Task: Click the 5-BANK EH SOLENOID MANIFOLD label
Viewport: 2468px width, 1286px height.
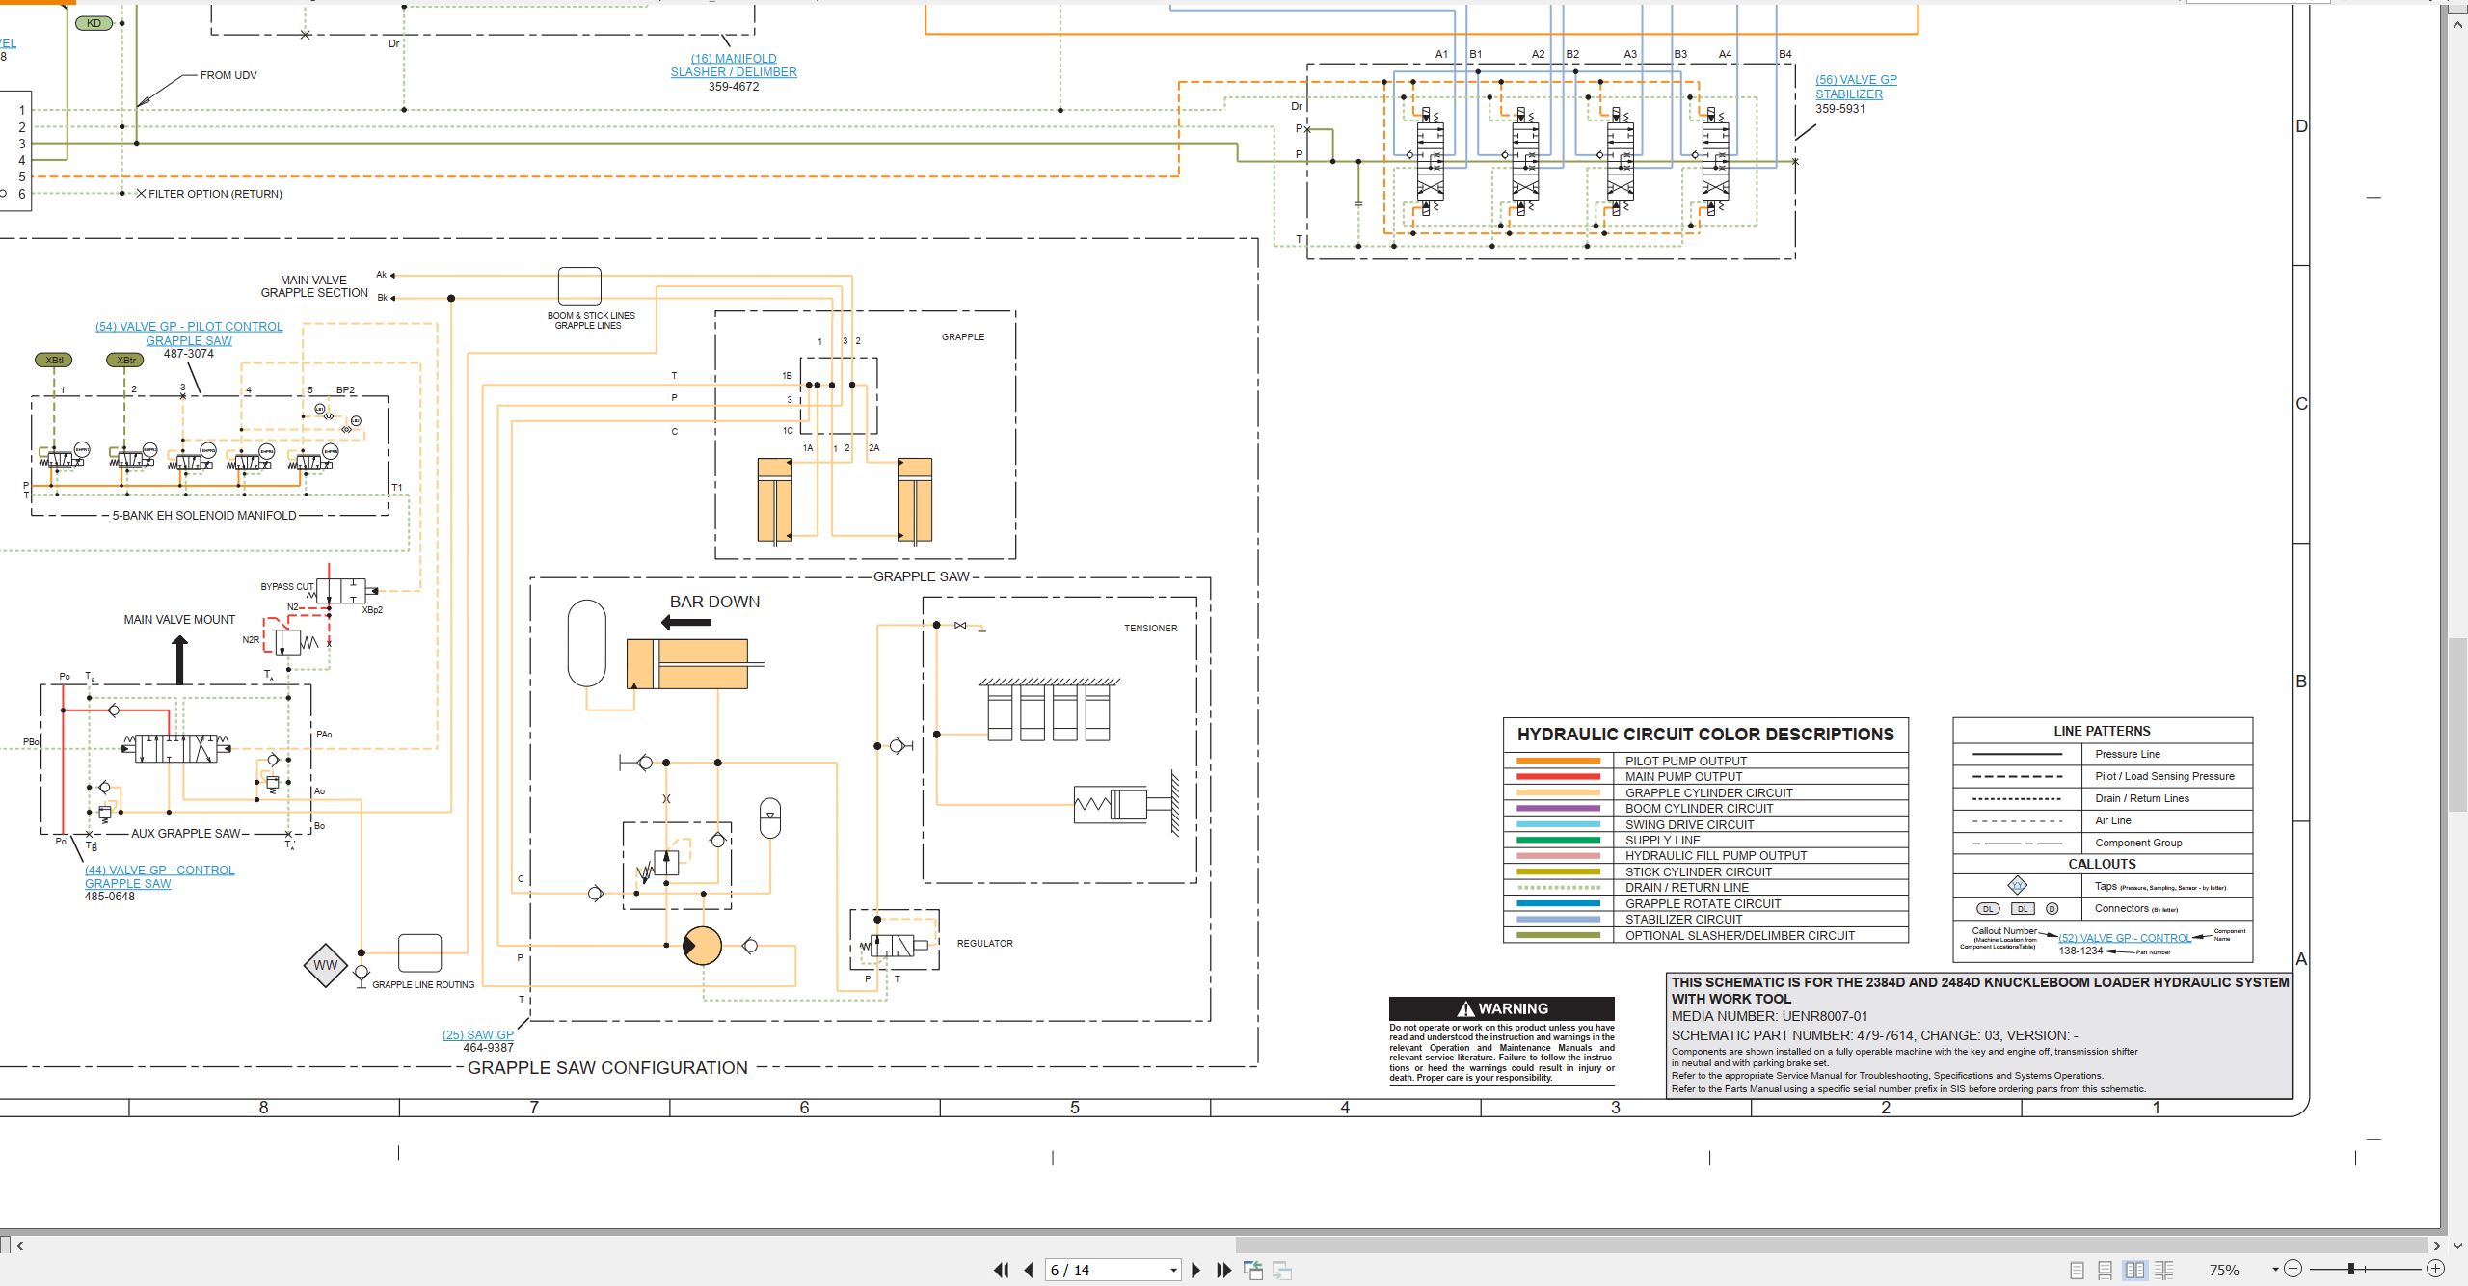Action: 204,516
